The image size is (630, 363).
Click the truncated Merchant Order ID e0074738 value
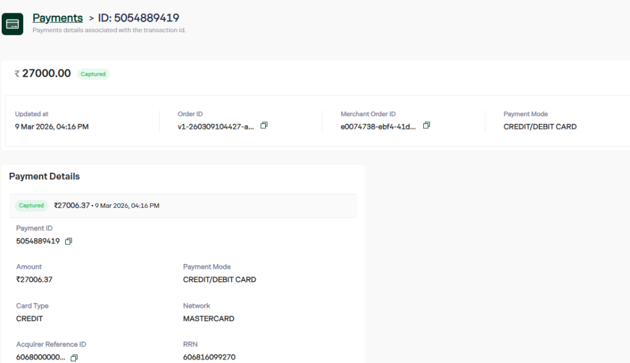pos(378,126)
